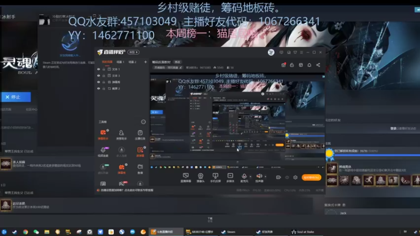Switch to the Steam window on the taskbar

pos(236,232)
